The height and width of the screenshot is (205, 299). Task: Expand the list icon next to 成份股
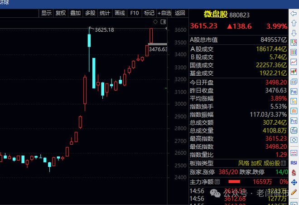pyautogui.click(x=284, y=163)
